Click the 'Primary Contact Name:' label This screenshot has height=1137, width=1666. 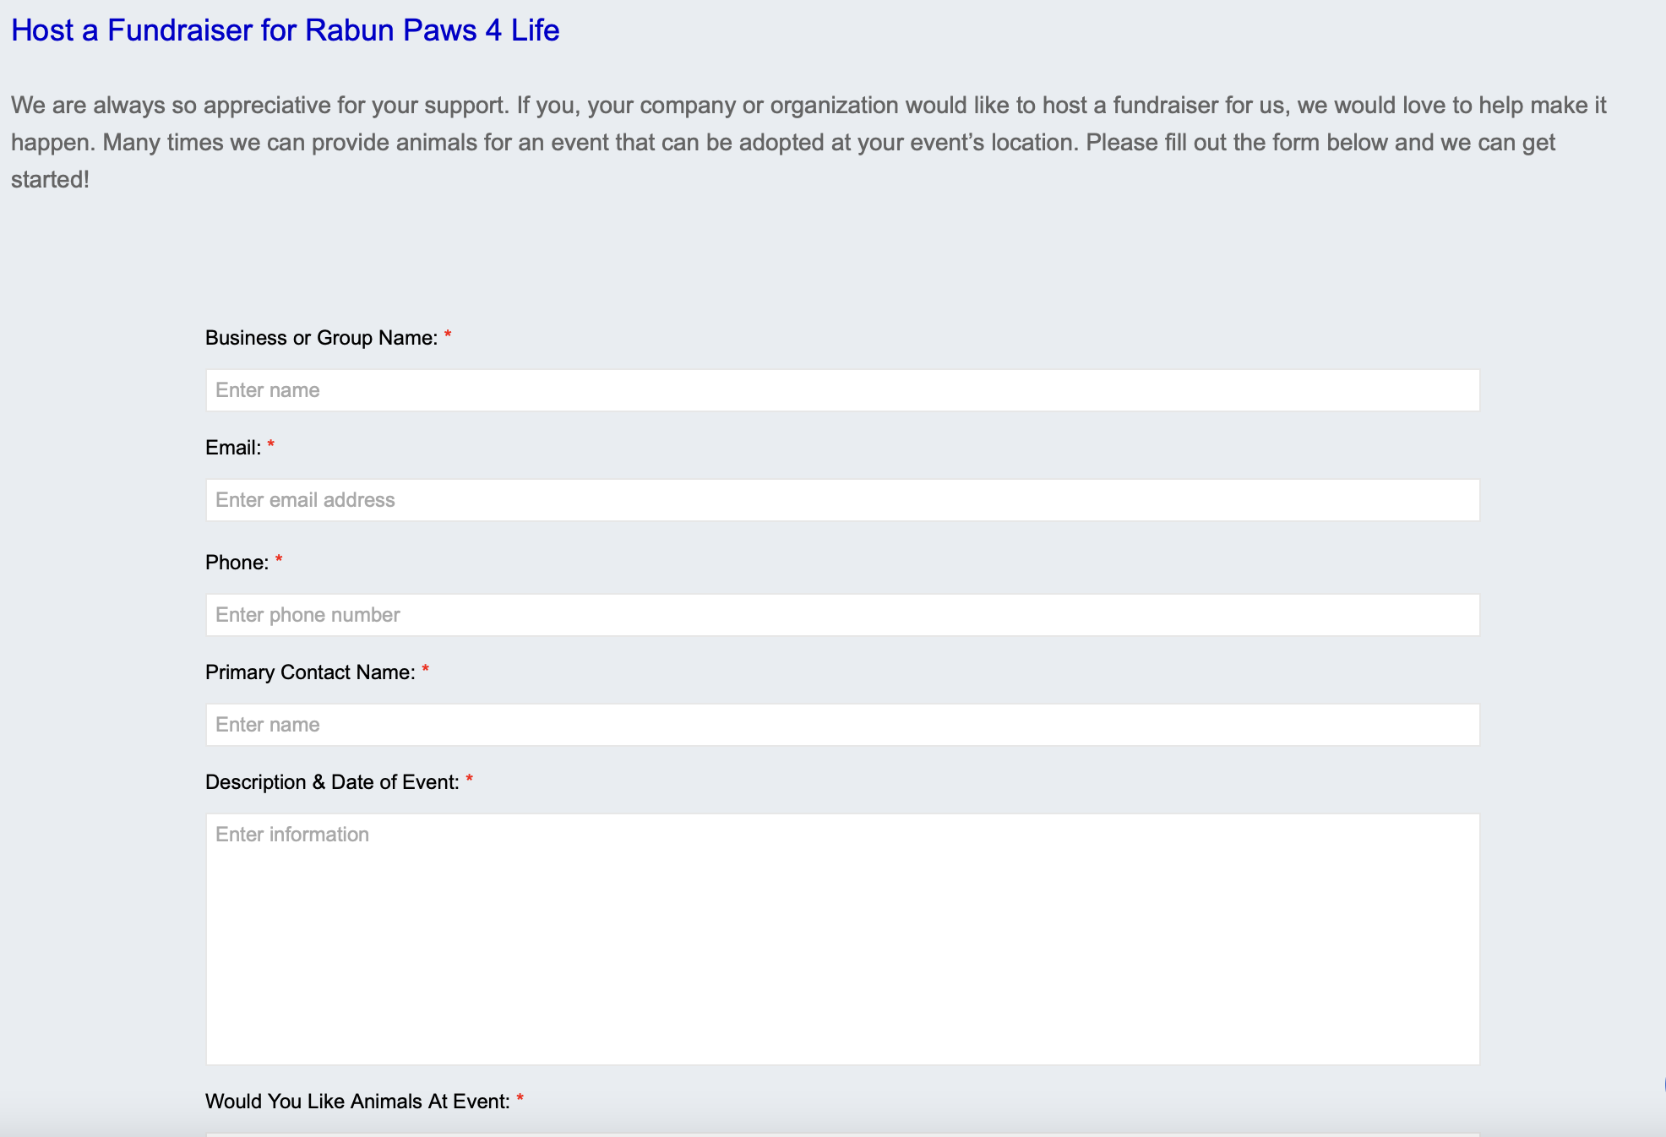pyautogui.click(x=310, y=672)
